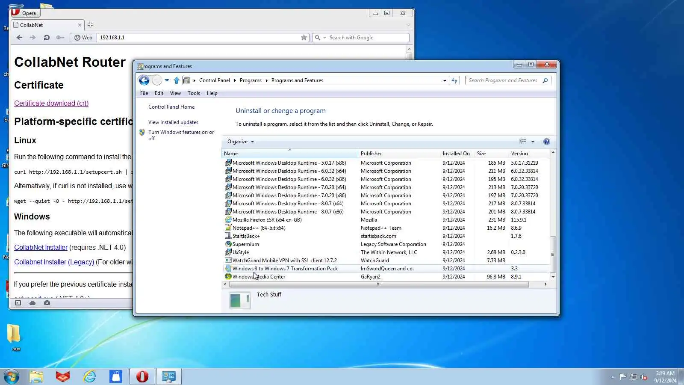Click View installed updates link

173,122
